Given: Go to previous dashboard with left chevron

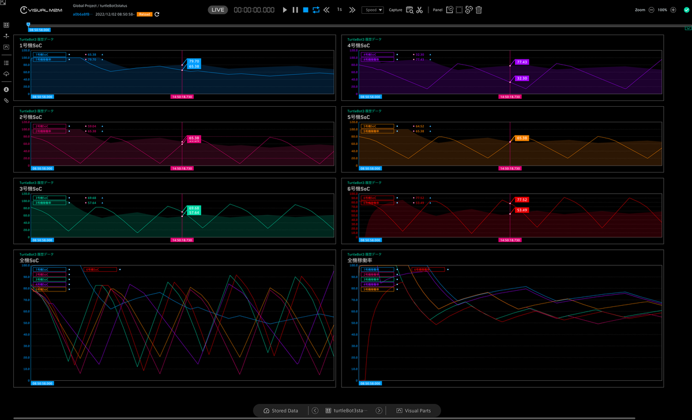Looking at the screenshot, I should [315, 411].
